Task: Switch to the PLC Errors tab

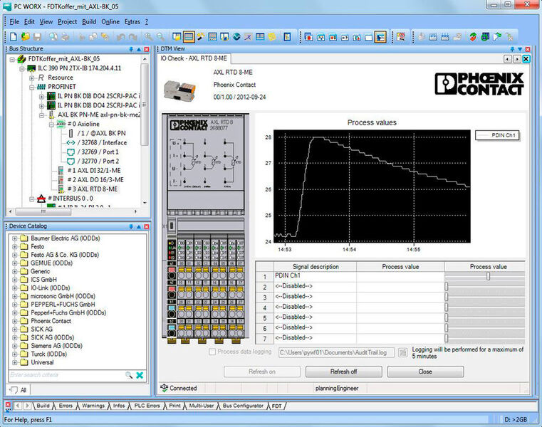Action: click(x=147, y=406)
